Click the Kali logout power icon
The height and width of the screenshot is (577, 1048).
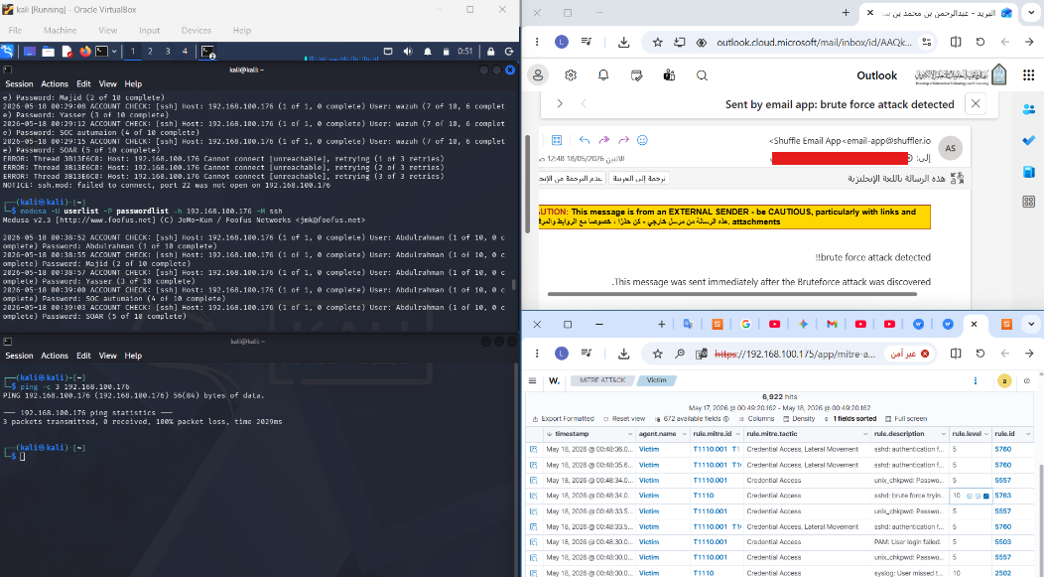tap(509, 52)
